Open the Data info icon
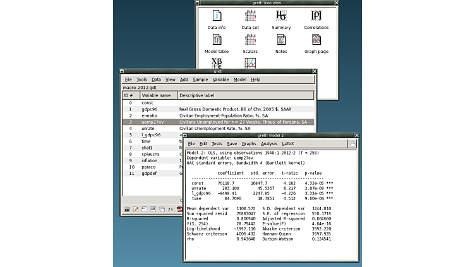The width and height of the screenshot is (475, 267). pyautogui.click(x=216, y=16)
